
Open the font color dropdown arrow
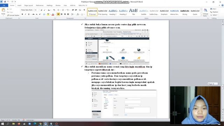click(55, 14)
